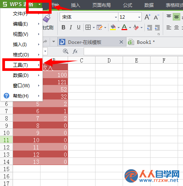Click the blue help question icon
This screenshot has width=183, height=186.
[6, 96]
